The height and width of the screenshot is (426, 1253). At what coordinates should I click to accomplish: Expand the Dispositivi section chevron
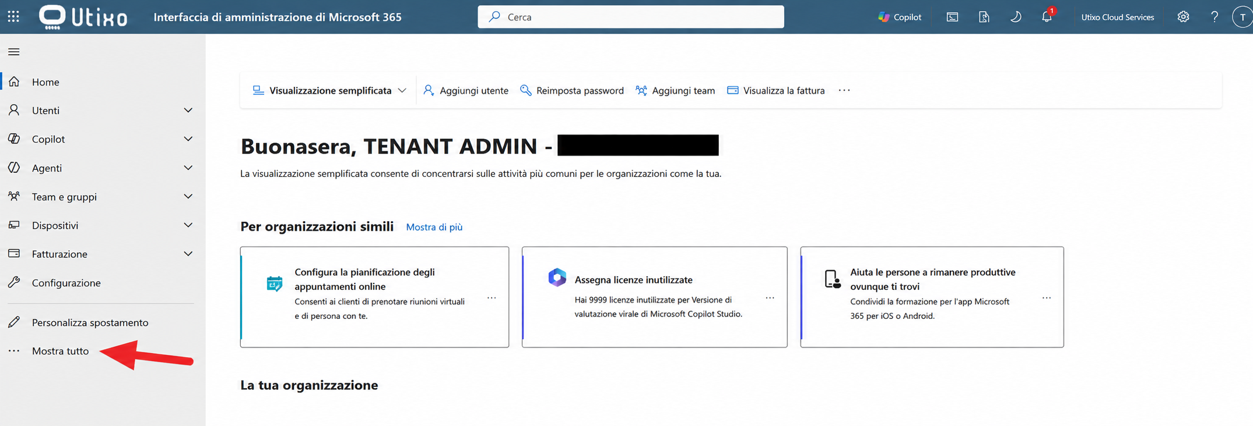point(188,225)
